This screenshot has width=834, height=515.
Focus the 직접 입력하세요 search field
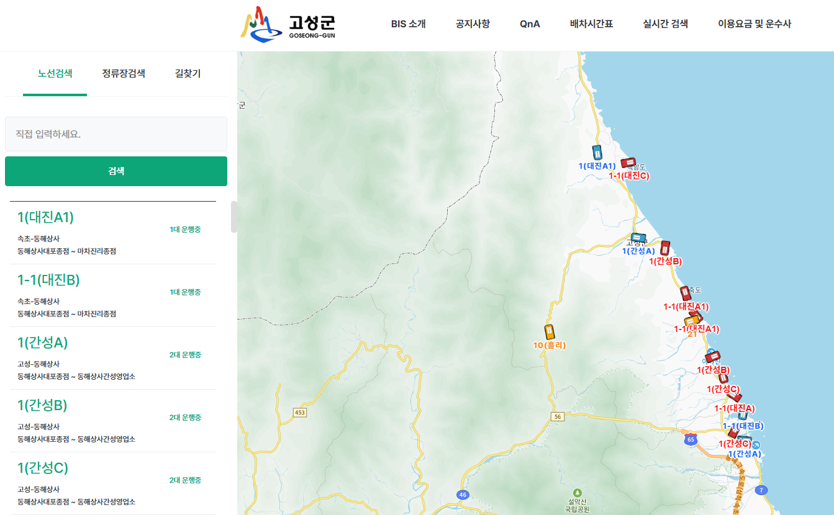point(116,134)
